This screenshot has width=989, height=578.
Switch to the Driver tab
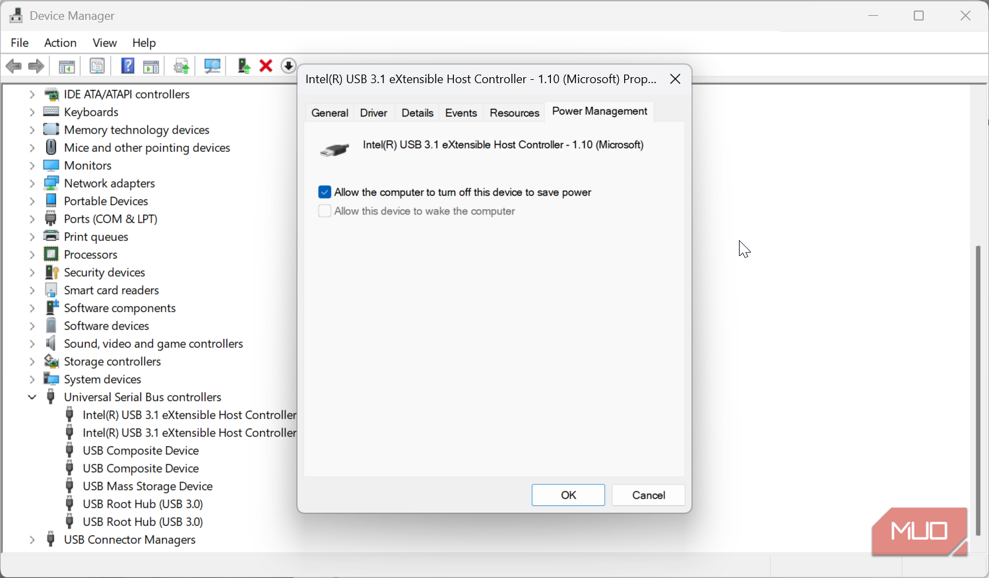pyautogui.click(x=373, y=113)
